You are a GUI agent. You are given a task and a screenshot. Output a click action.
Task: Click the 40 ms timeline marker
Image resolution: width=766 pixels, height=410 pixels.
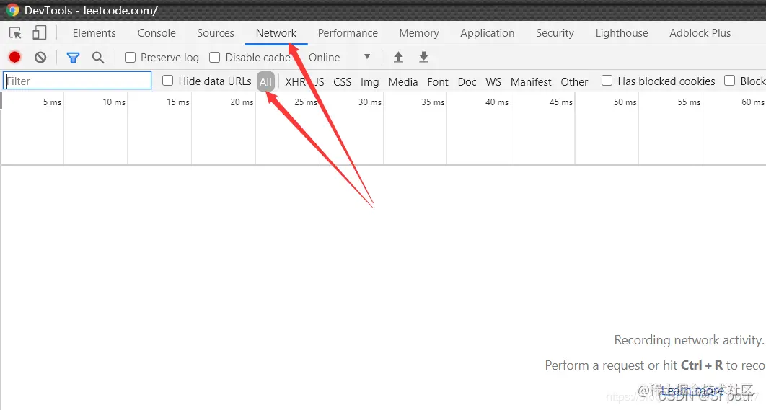click(497, 102)
